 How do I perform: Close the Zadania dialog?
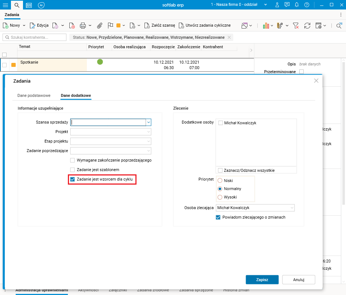click(x=316, y=81)
